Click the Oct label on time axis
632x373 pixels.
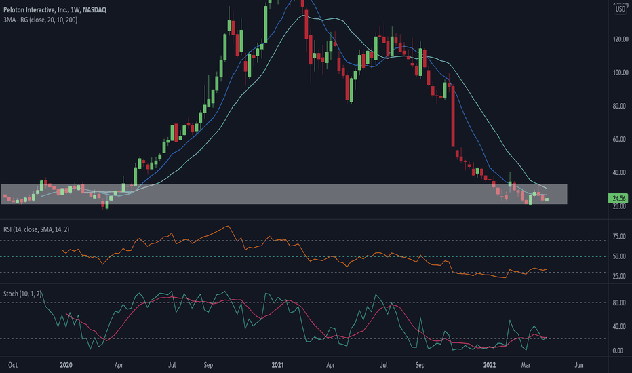click(x=12, y=365)
